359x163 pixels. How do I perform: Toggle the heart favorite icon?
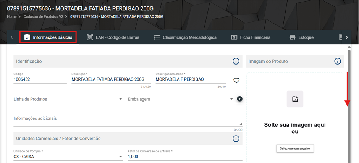(236, 81)
